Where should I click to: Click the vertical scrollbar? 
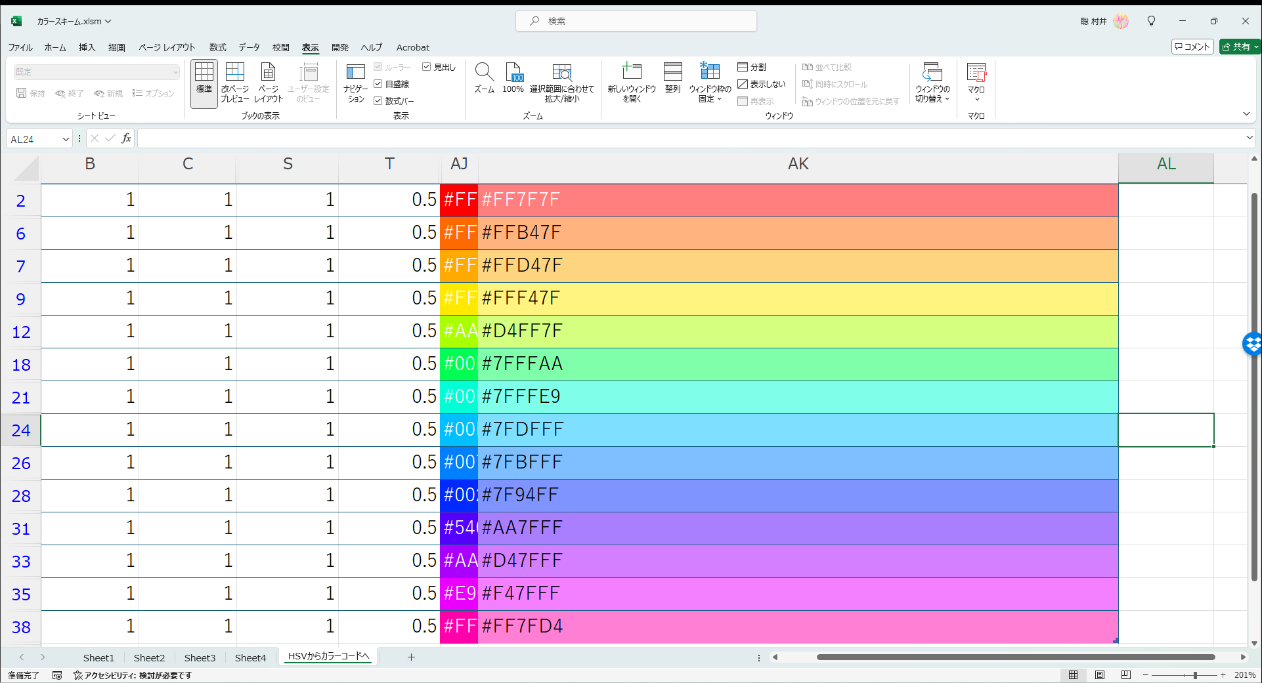coord(1254,387)
